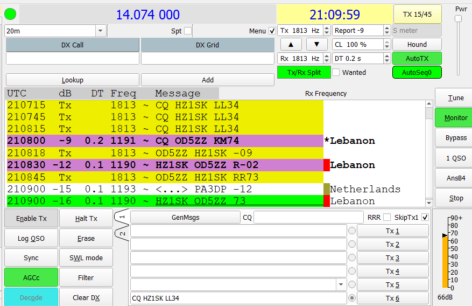472x306 pixels.
Task: Click the Clear DX button
Action: point(86,297)
